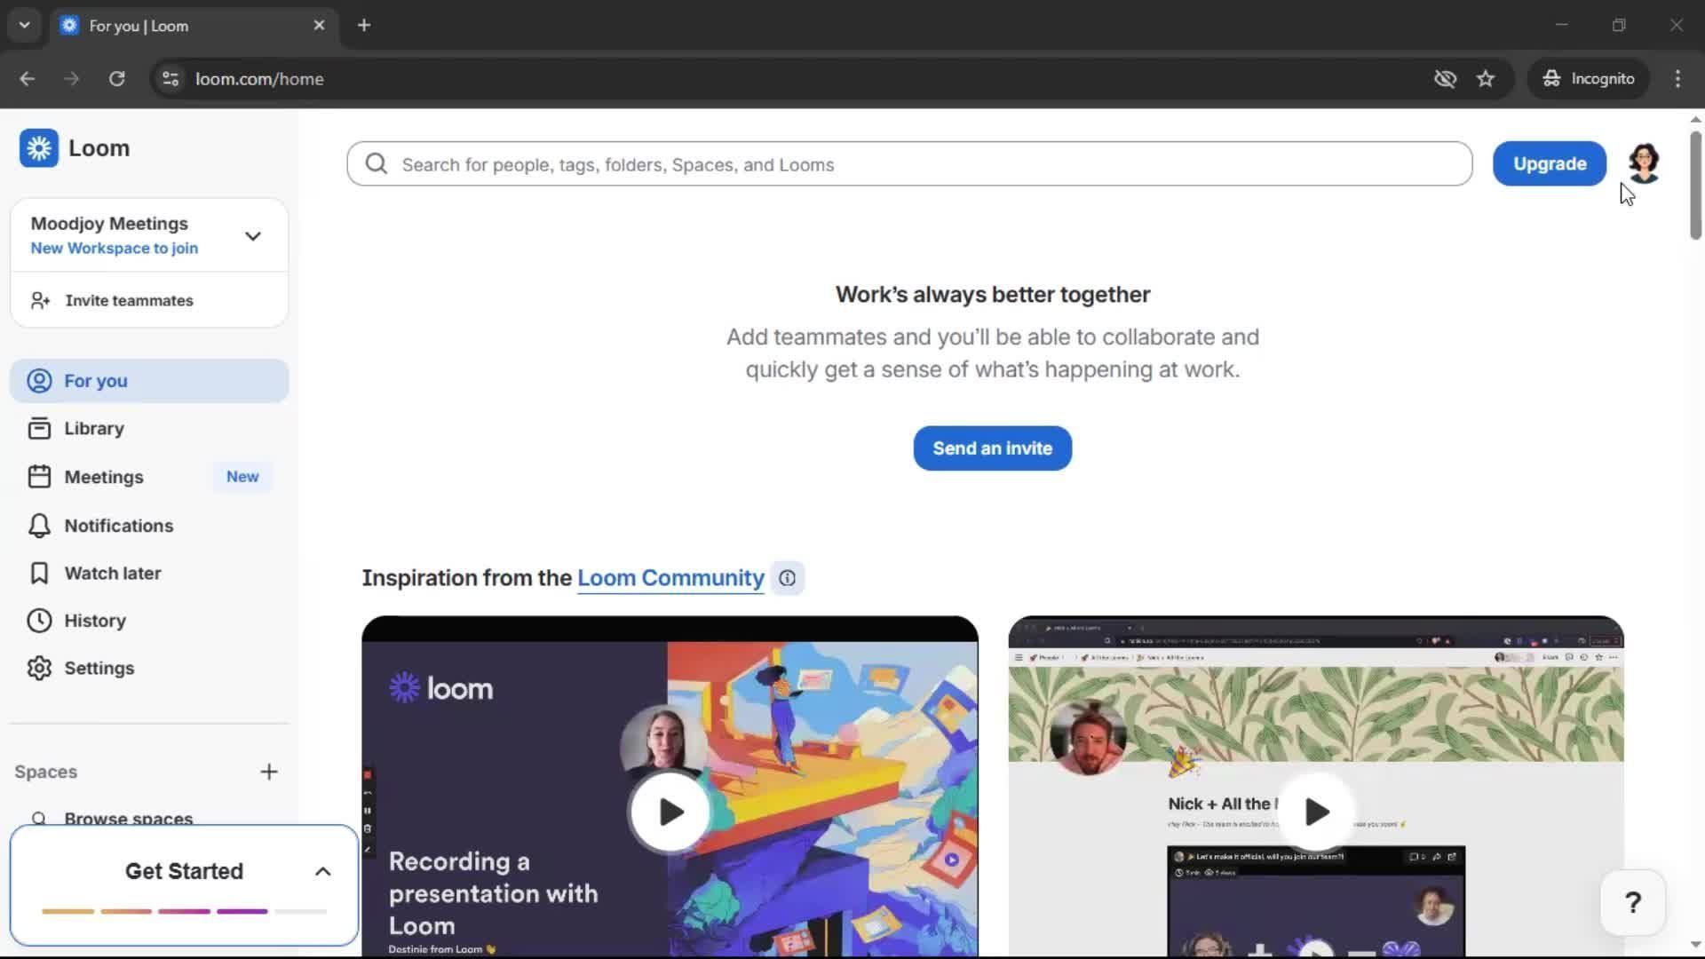Click the third-party cookies blocked eye icon
This screenshot has width=1705, height=959.
click(1445, 79)
